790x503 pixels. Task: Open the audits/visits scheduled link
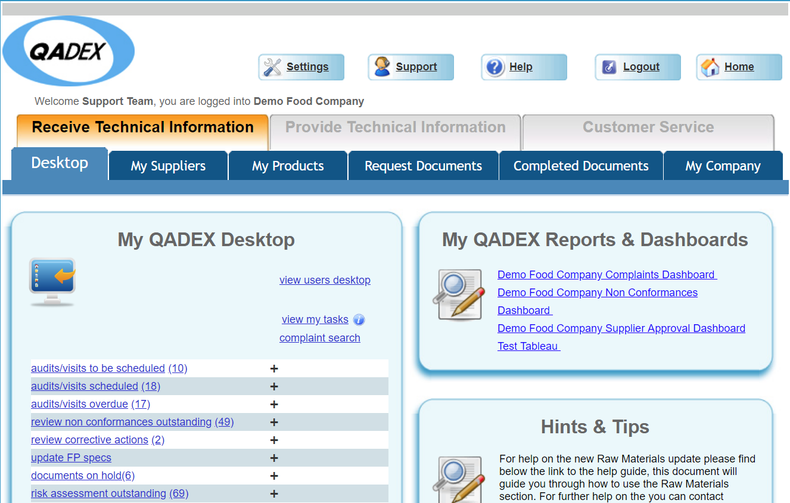click(85, 386)
